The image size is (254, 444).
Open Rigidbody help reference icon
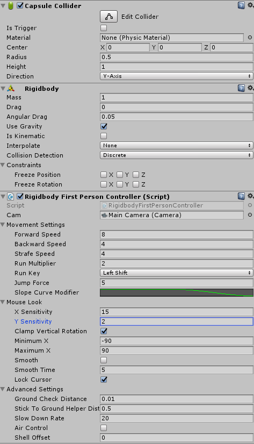(x=241, y=88)
